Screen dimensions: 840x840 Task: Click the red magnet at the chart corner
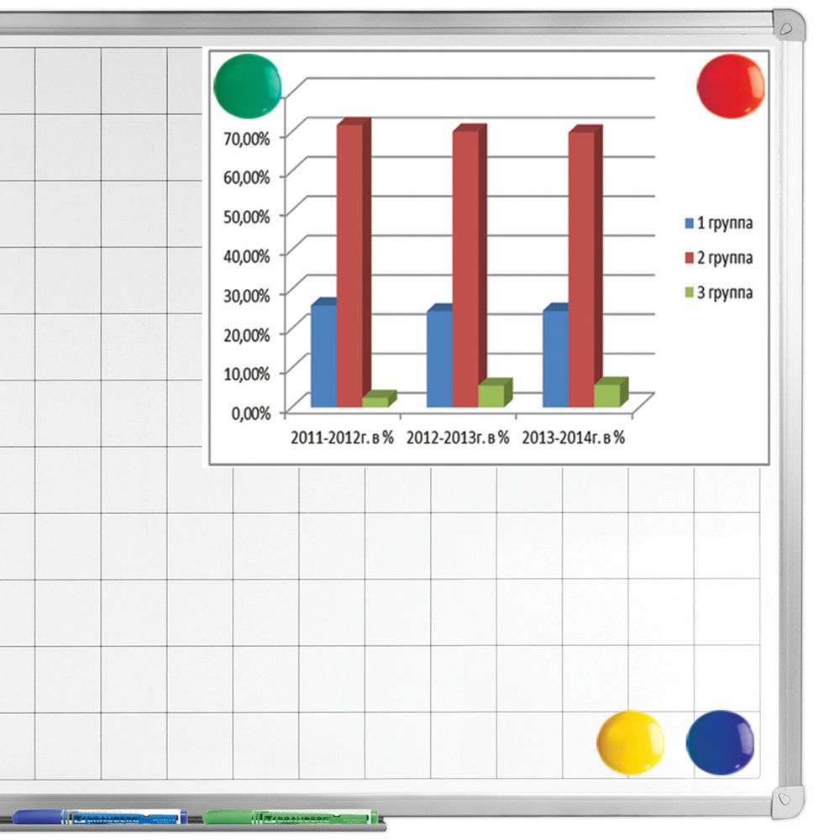point(731,87)
